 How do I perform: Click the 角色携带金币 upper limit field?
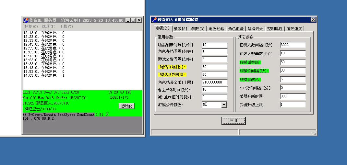214,82
